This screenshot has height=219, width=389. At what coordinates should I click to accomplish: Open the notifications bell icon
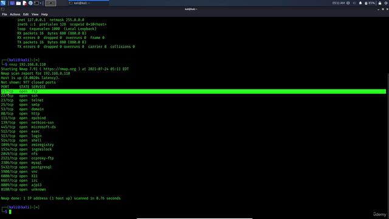click(x=360, y=3)
